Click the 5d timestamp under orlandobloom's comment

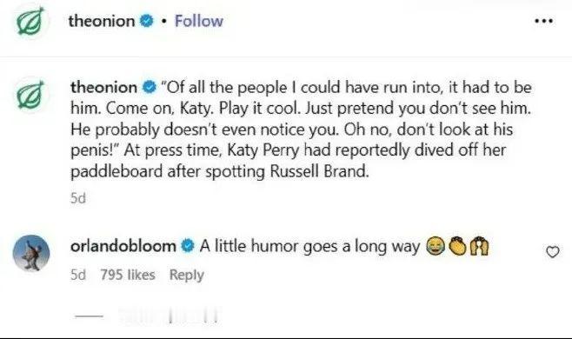click(x=78, y=275)
